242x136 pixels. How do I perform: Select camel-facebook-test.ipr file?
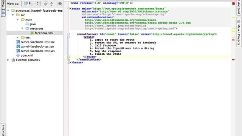click(37, 46)
